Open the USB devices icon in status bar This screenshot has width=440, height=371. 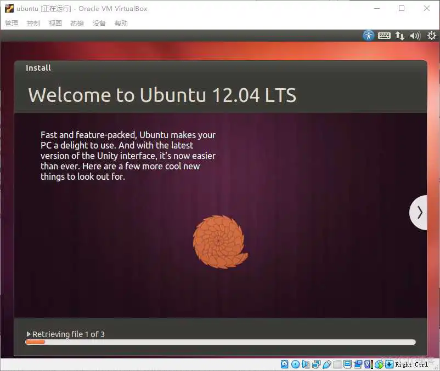tap(326, 364)
